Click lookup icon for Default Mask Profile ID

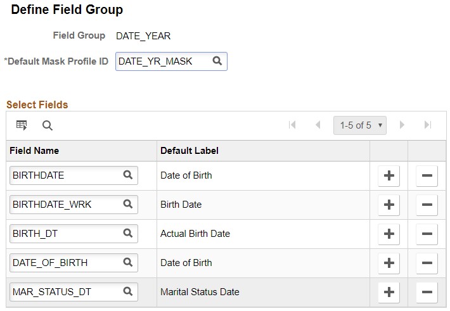tap(217, 61)
